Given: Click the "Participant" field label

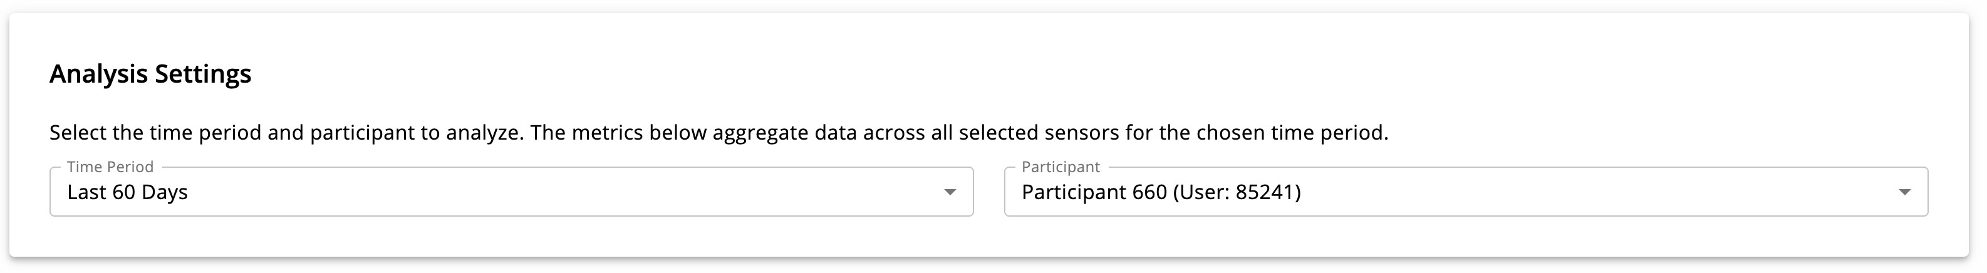Looking at the screenshot, I should coord(1060,167).
